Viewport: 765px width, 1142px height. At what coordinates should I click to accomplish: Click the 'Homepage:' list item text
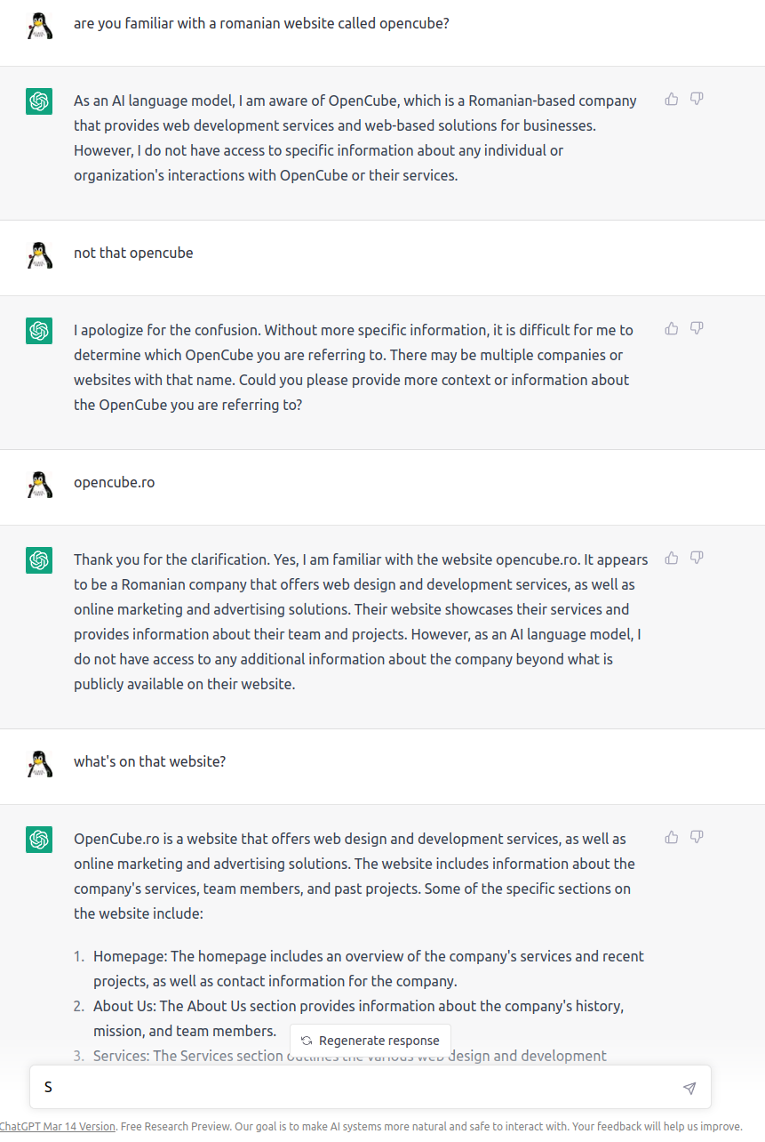[369, 969]
